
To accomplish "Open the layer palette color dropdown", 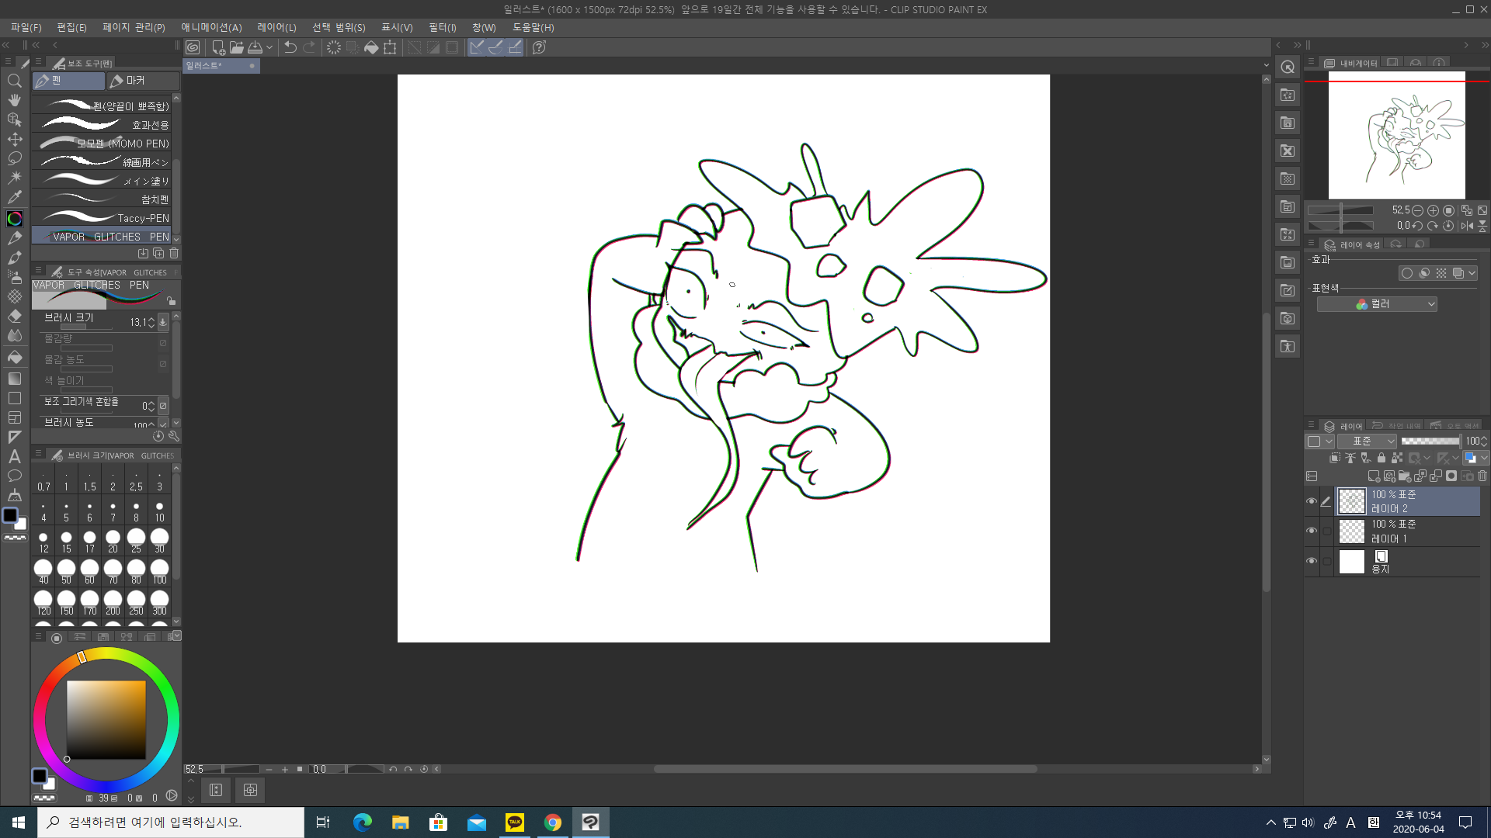I will coord(1319,441).
